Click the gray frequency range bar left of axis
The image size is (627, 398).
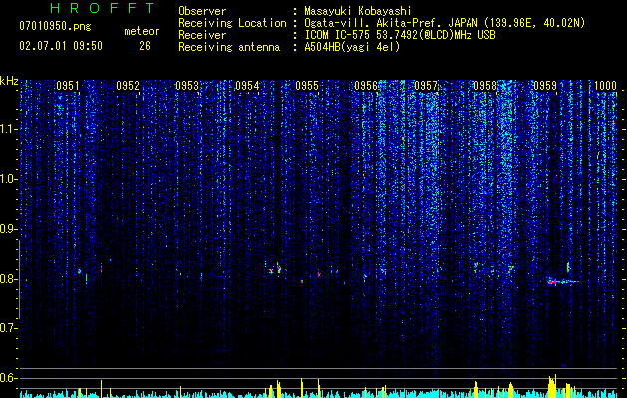click(x=20, y=280)
